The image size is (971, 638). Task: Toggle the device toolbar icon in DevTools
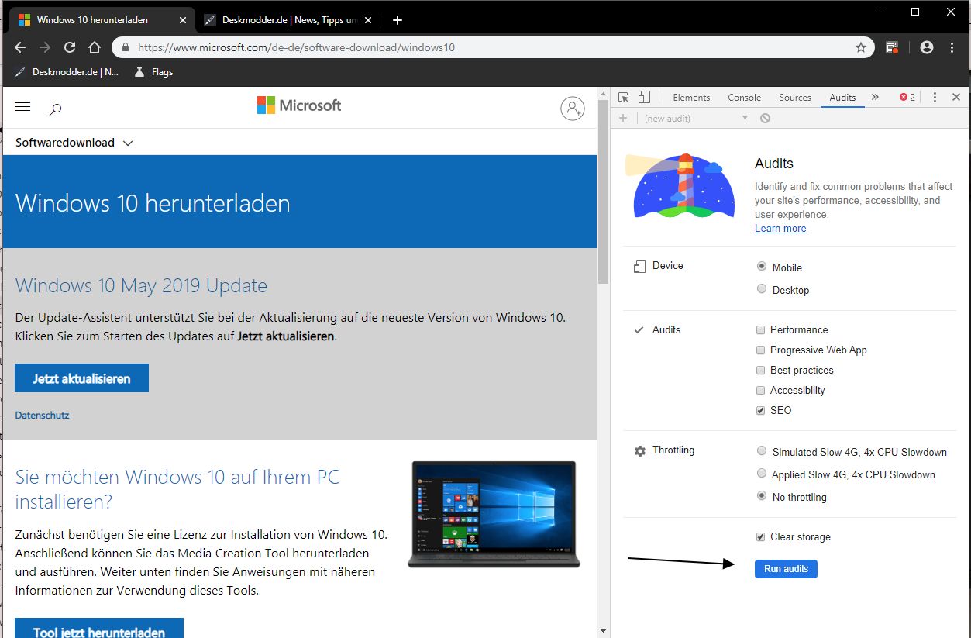(644, 97)
